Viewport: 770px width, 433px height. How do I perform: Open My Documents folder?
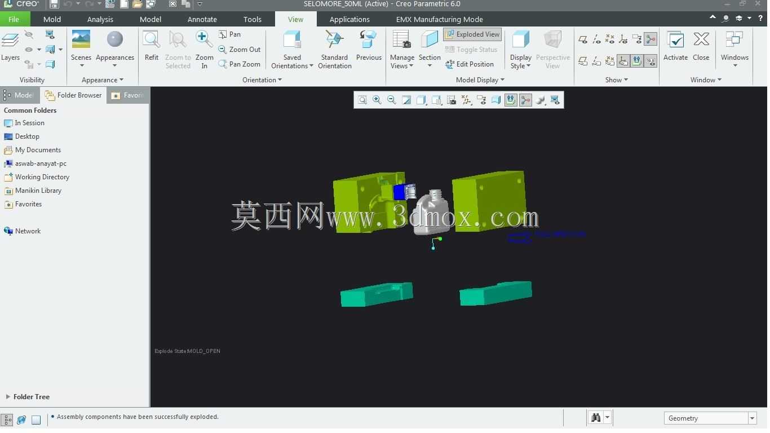point(32,150)
